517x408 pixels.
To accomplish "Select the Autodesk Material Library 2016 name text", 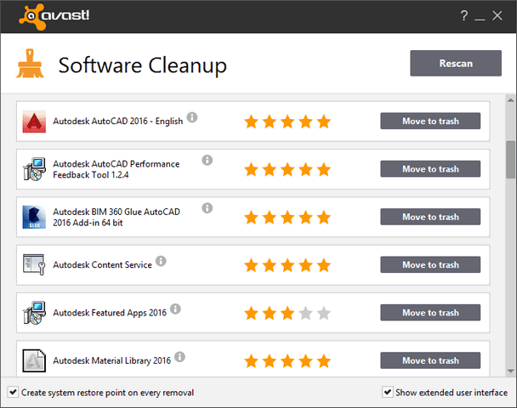I will pyautogui.click(x=112, y=360).
